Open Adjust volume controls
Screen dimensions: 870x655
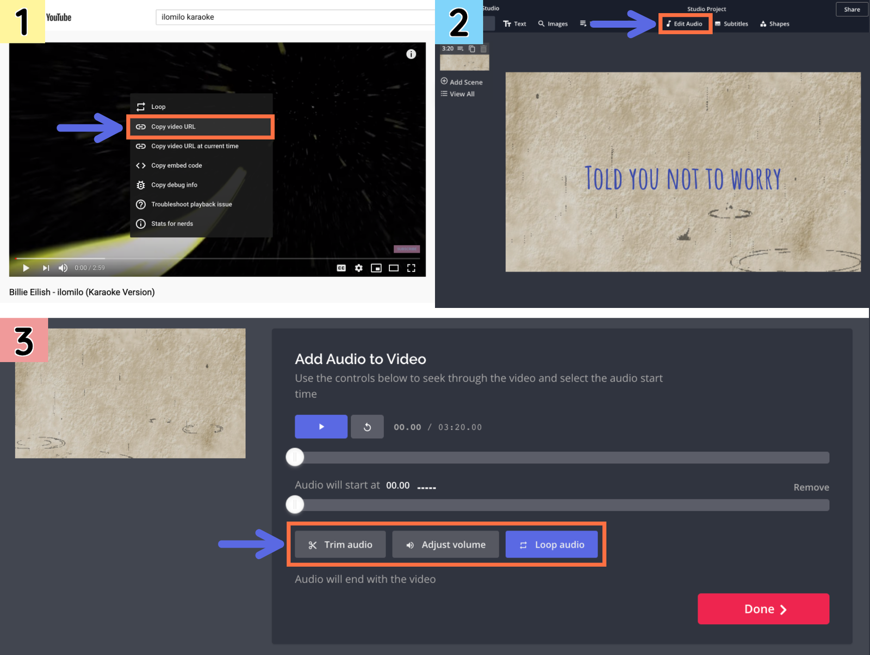click(445, 545)
